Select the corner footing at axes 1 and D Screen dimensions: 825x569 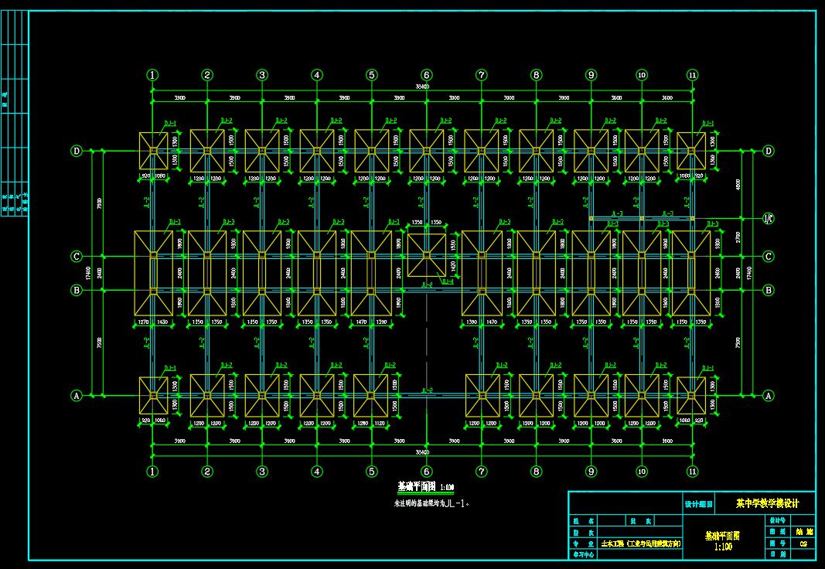(x=153, y=151)
